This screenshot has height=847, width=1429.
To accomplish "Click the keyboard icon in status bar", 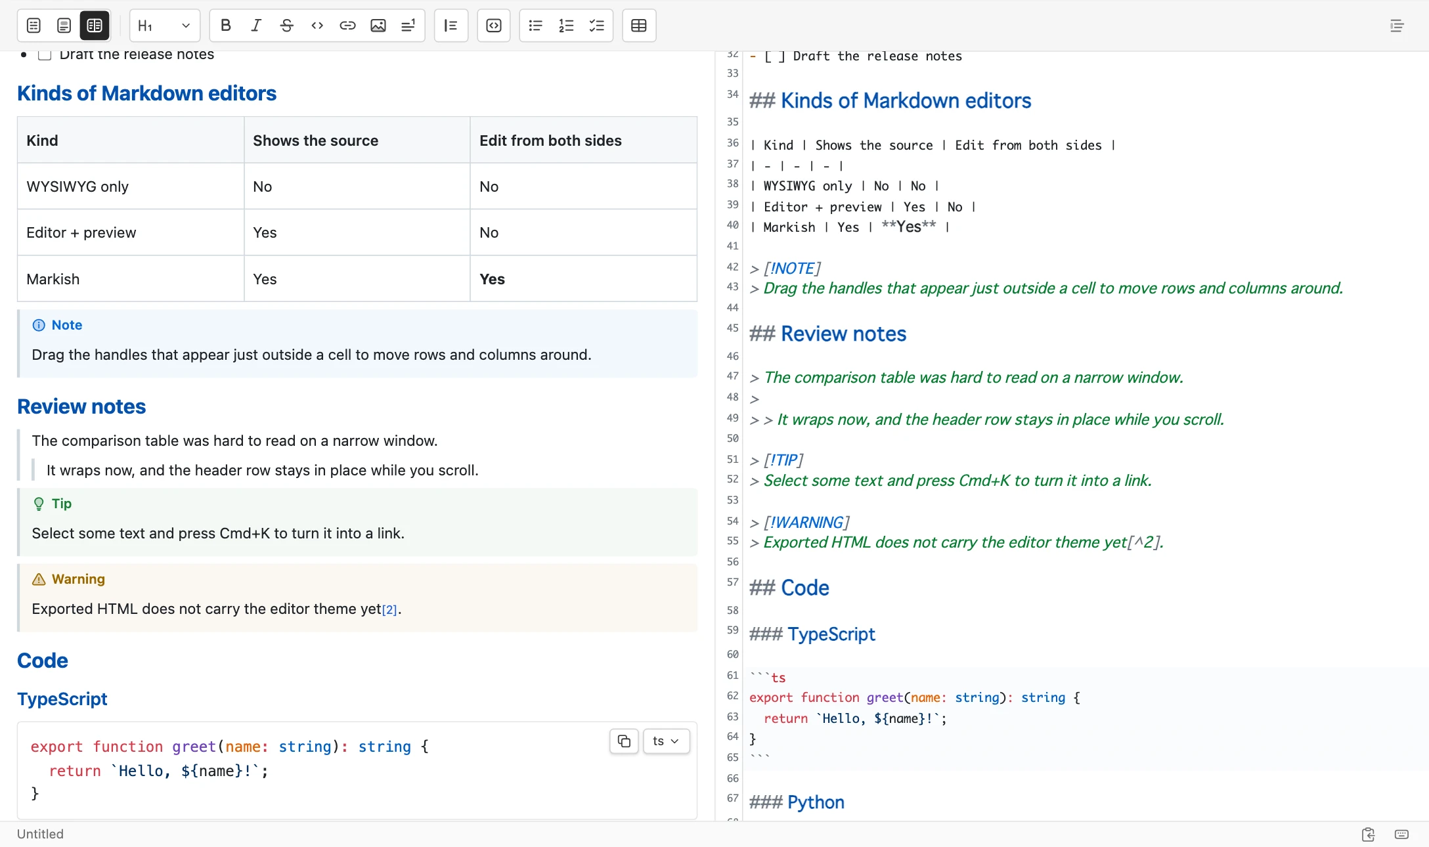I will 1401,835.
